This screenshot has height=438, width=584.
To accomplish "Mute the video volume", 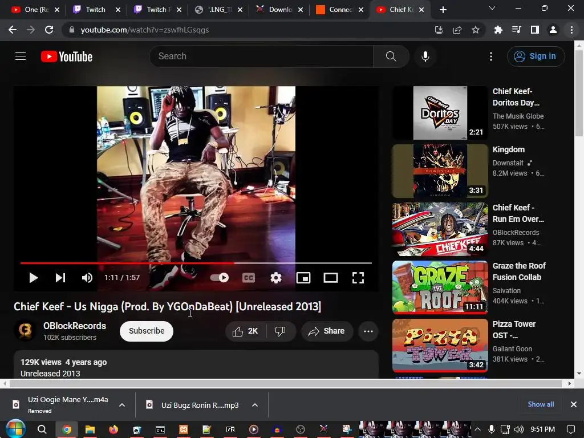I will 87,278.
